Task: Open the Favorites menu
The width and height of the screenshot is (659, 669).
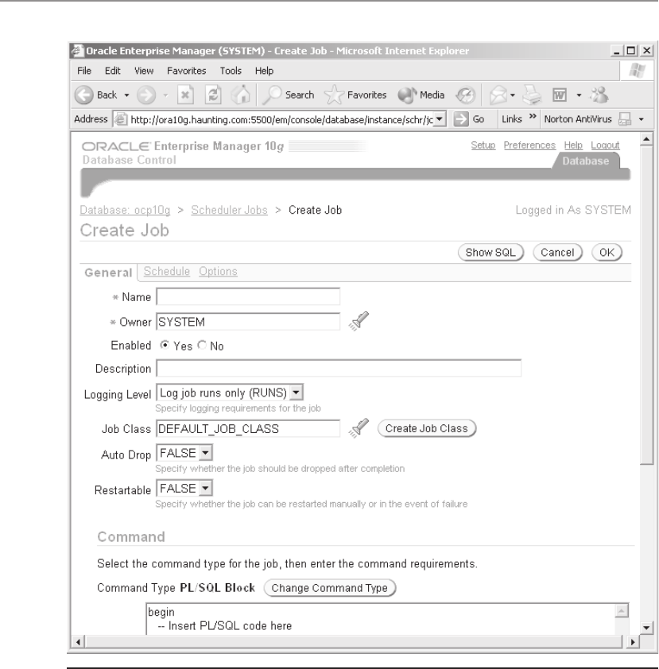Action: 187,71
